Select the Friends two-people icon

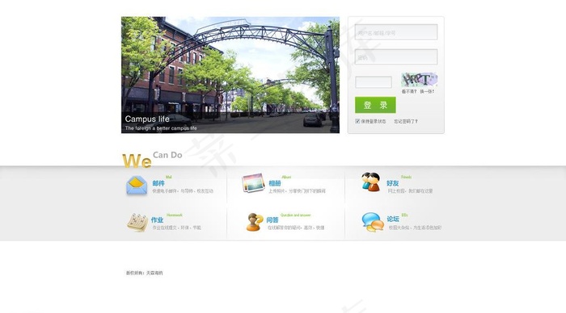point(370,182)
